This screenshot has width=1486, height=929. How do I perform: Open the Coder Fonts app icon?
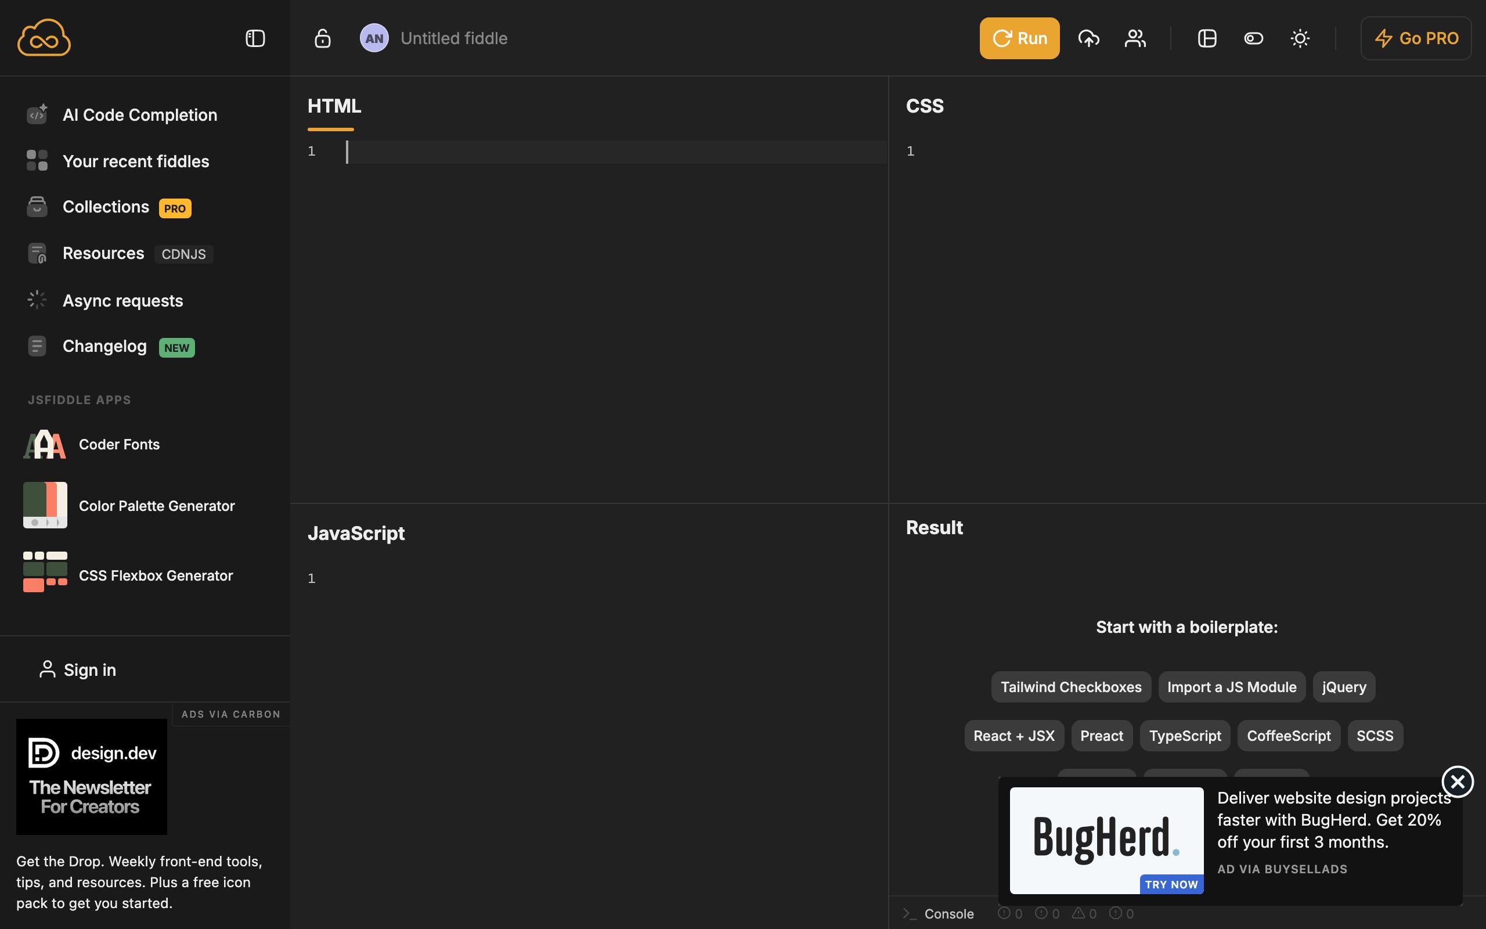pyautogui.click(x=45, y=444)
